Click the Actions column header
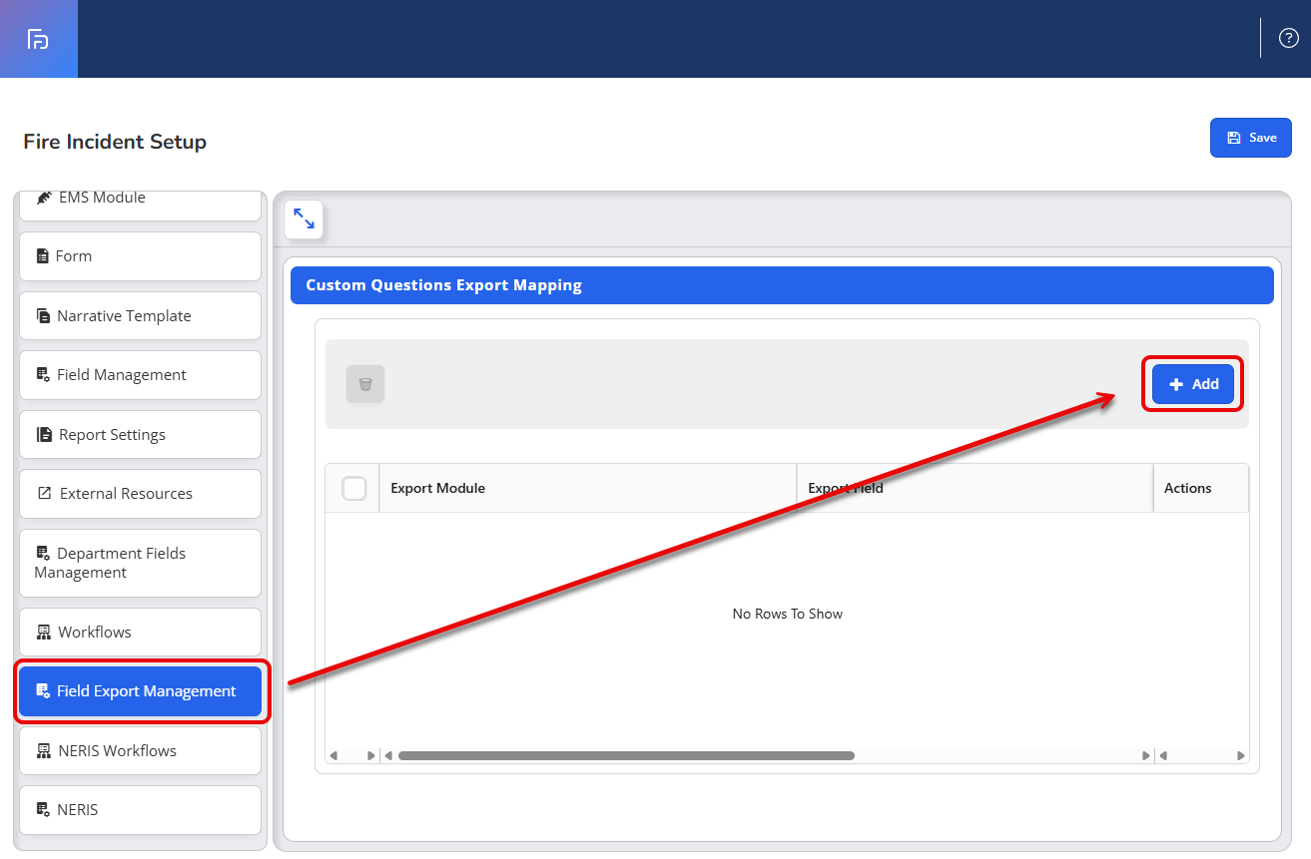1311x859 pixels. click(x=1201, y=488)
